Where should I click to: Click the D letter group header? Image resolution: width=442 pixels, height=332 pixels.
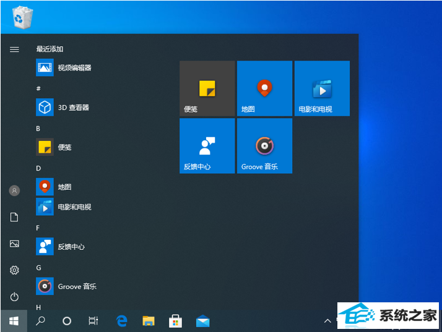[38, 168]
